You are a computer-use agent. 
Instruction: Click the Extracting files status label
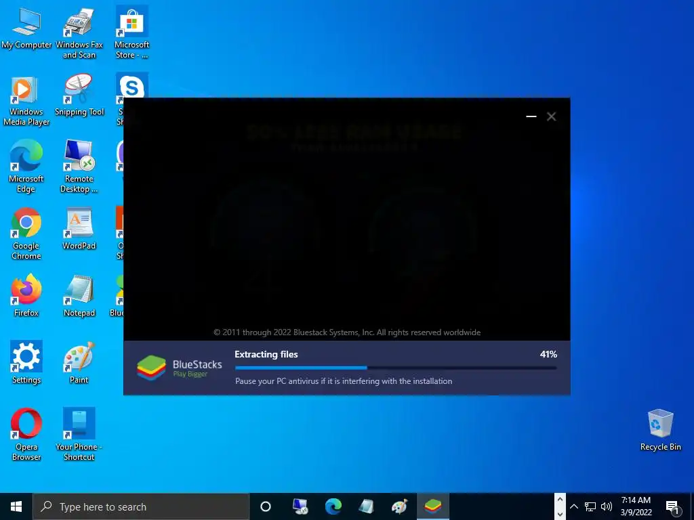pyautogui.click(x=266, y=354)
